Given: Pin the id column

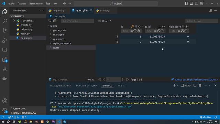Looking at the screenshot, I should (140, 27).
